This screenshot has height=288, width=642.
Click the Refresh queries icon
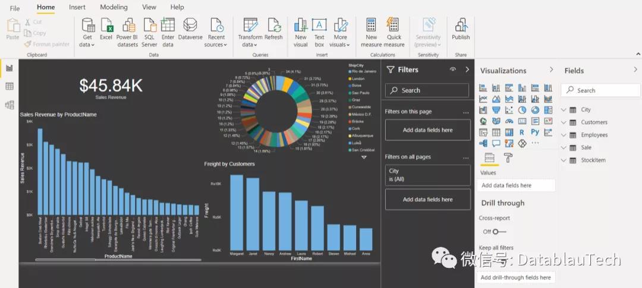point(274,26)
